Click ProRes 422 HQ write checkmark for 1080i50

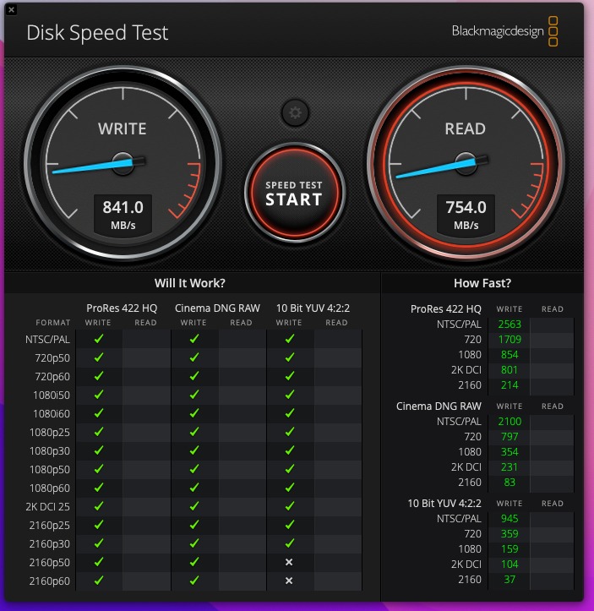click(x=99, y=395)
